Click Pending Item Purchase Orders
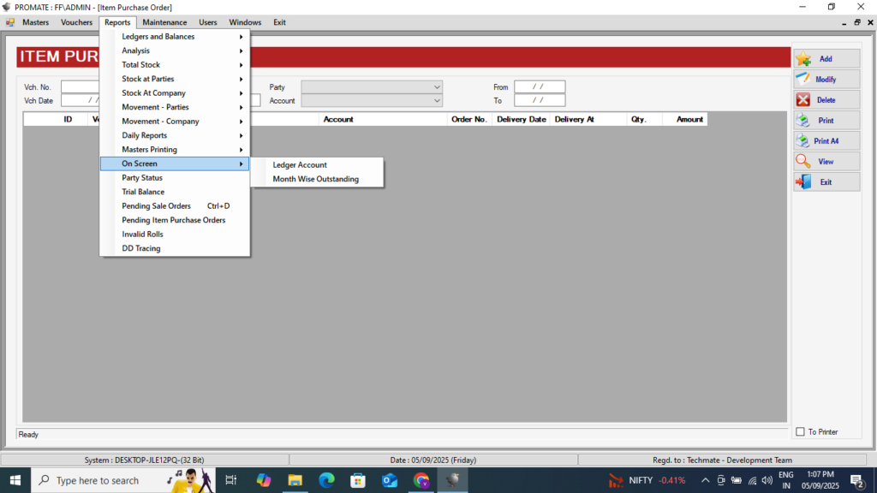 pyautogui.click(x=174, y=220)
